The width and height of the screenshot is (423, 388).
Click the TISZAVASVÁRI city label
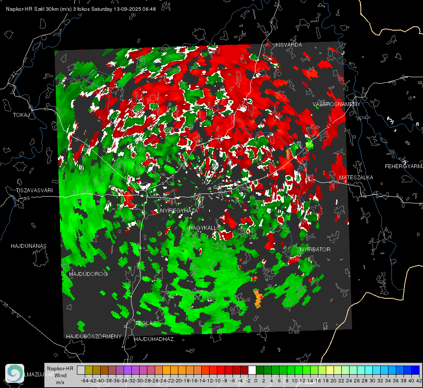coord(34,191)
